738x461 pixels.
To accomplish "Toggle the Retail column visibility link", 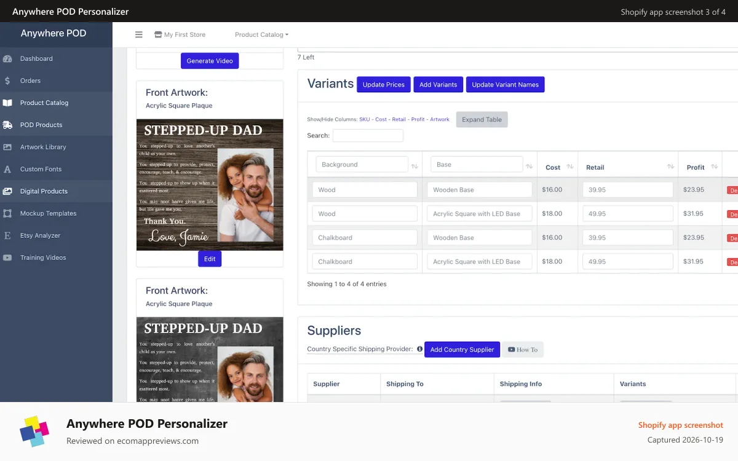I will (399, 119).
